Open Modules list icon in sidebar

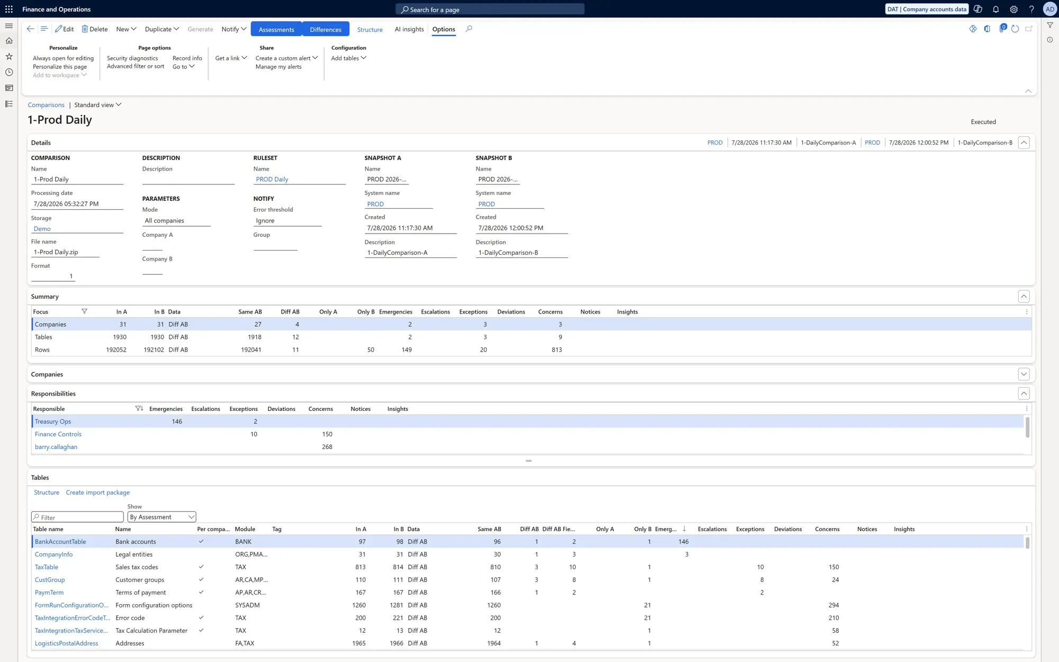[x=9, y=104]
